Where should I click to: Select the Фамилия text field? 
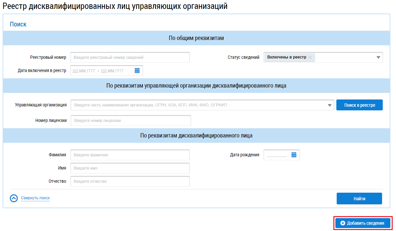coord(130,155)
